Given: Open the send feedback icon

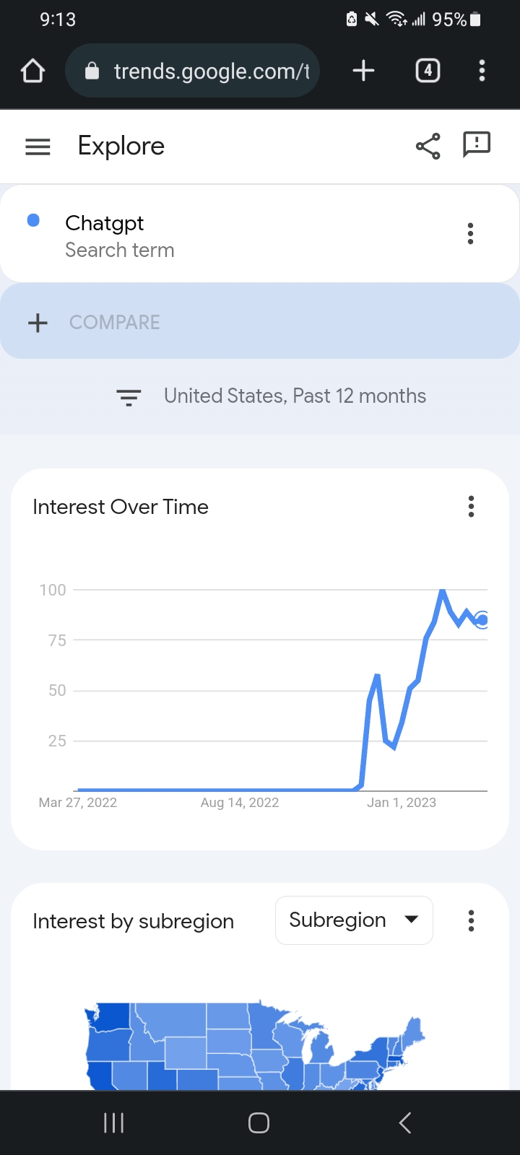Looking at the screenshot, I should pos(477,145).
